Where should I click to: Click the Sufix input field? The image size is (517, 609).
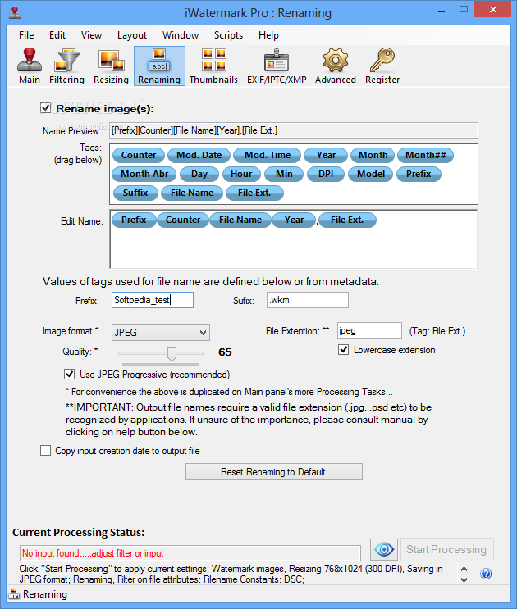(x=308, y=300)
